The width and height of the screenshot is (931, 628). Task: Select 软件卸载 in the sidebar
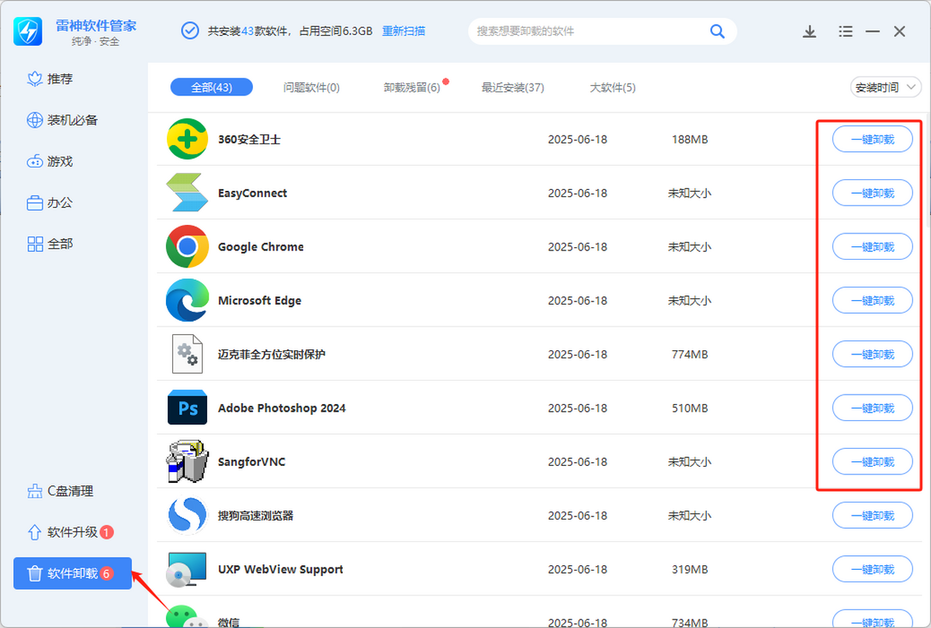(x=72, y=574)
